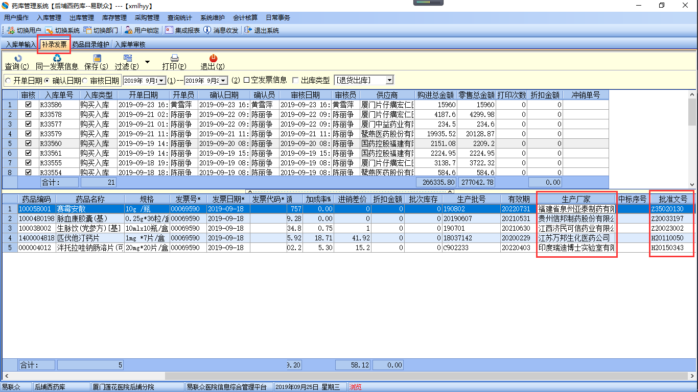
Task: Click the 切换部门 switch-department toolbar icon
Action: pos(87,30)
